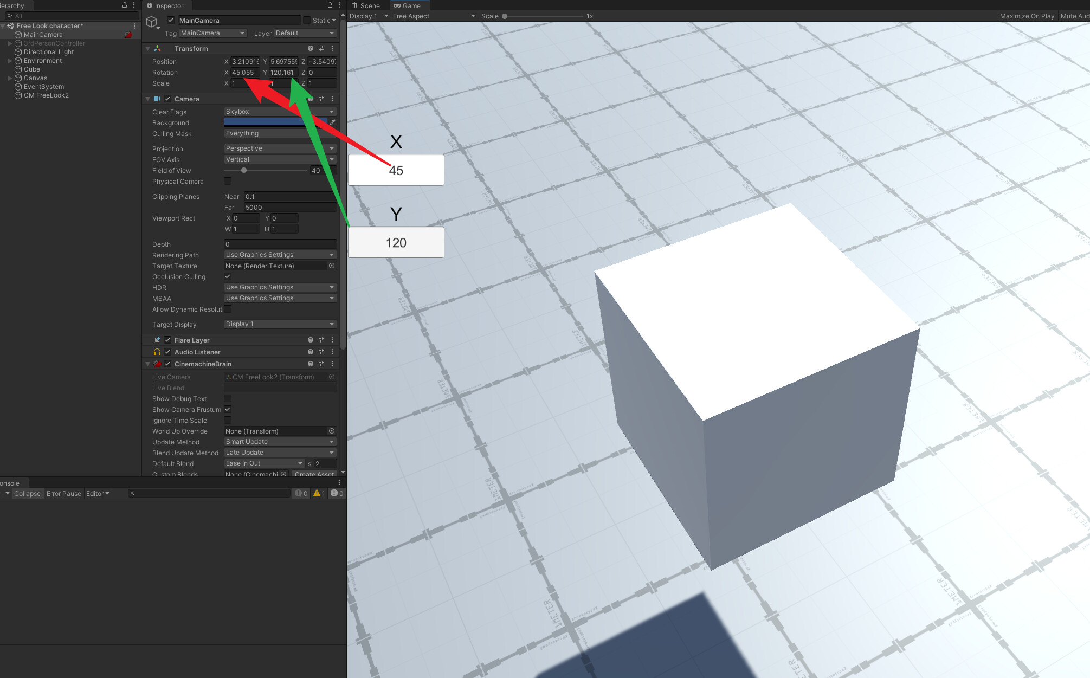The width and height of the screenshot is (1090, 678).
Task: Click the Field of View slider
Action: (x=266, y=170)
